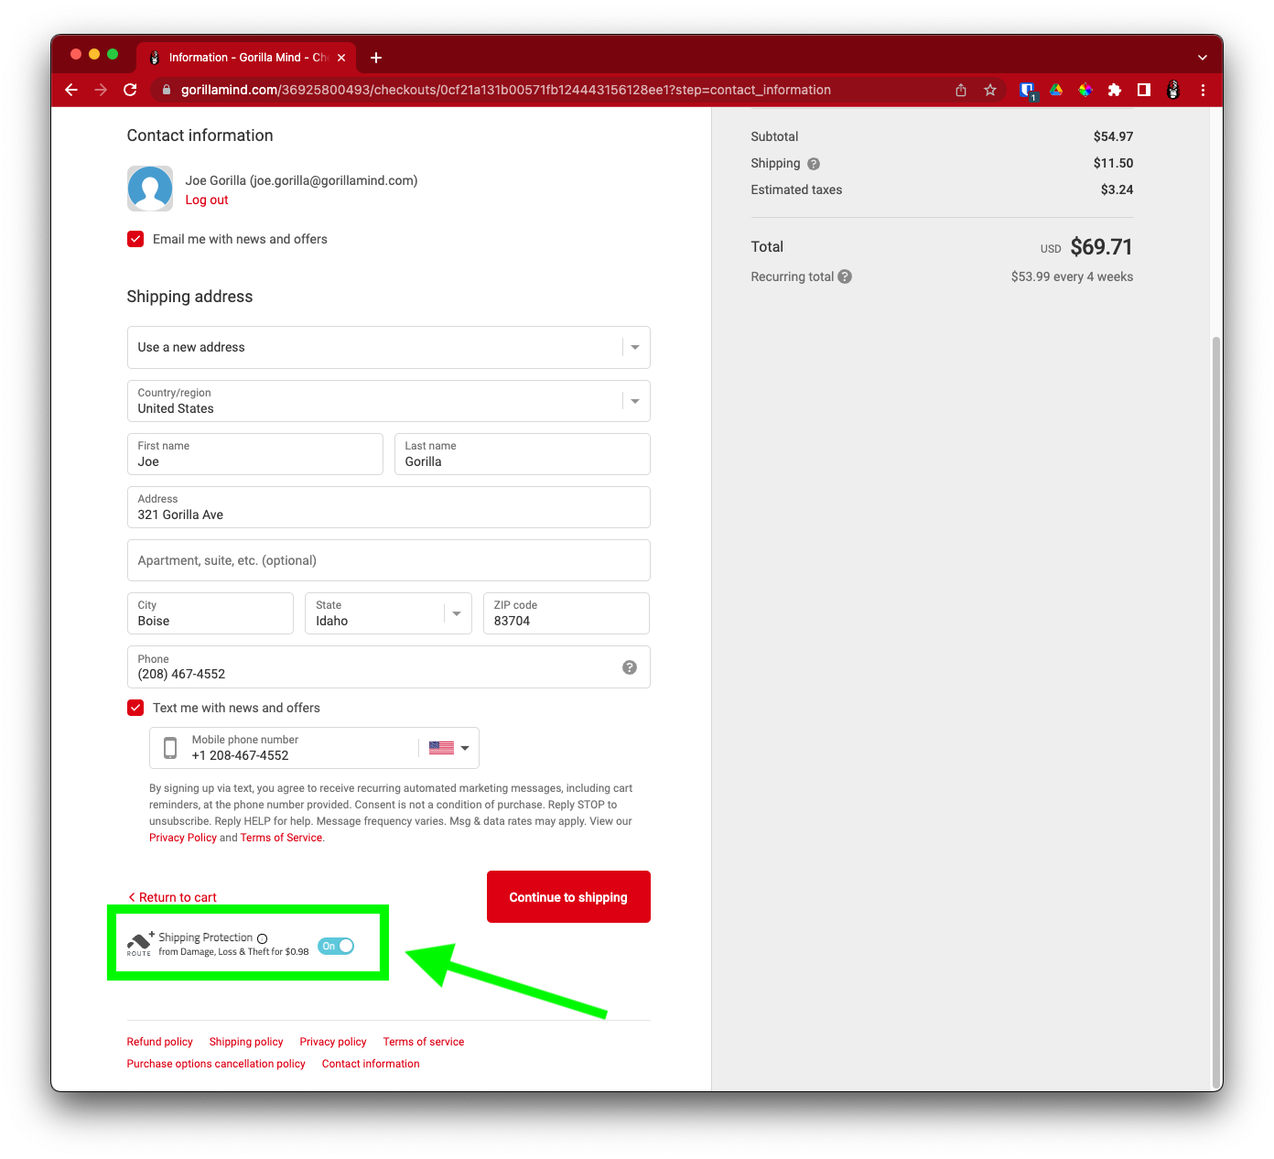This screenshot has width=1274, height=1159.
Task: Click the Return to cart link
Action: (173, 897)
